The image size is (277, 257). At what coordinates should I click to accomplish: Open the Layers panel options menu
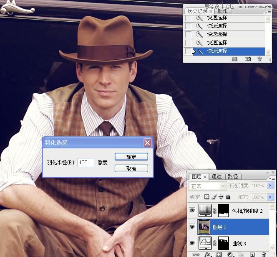(272, 178)
